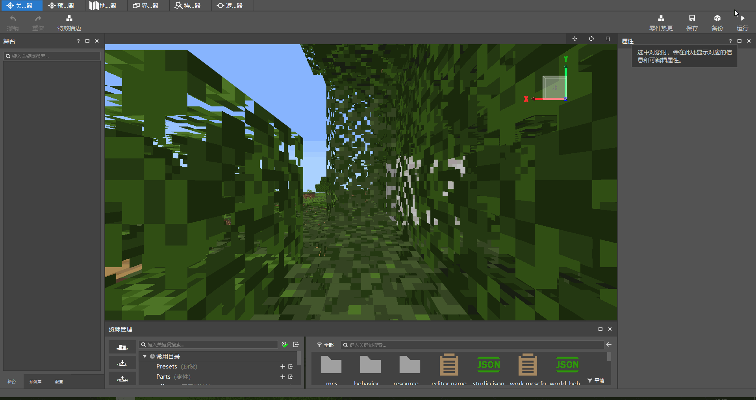
Task: Select the editor.name file
Action: tap(449, 370)
